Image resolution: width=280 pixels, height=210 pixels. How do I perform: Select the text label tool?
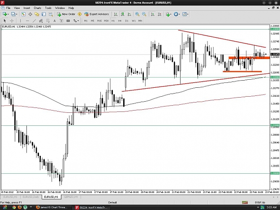(61, 21)
